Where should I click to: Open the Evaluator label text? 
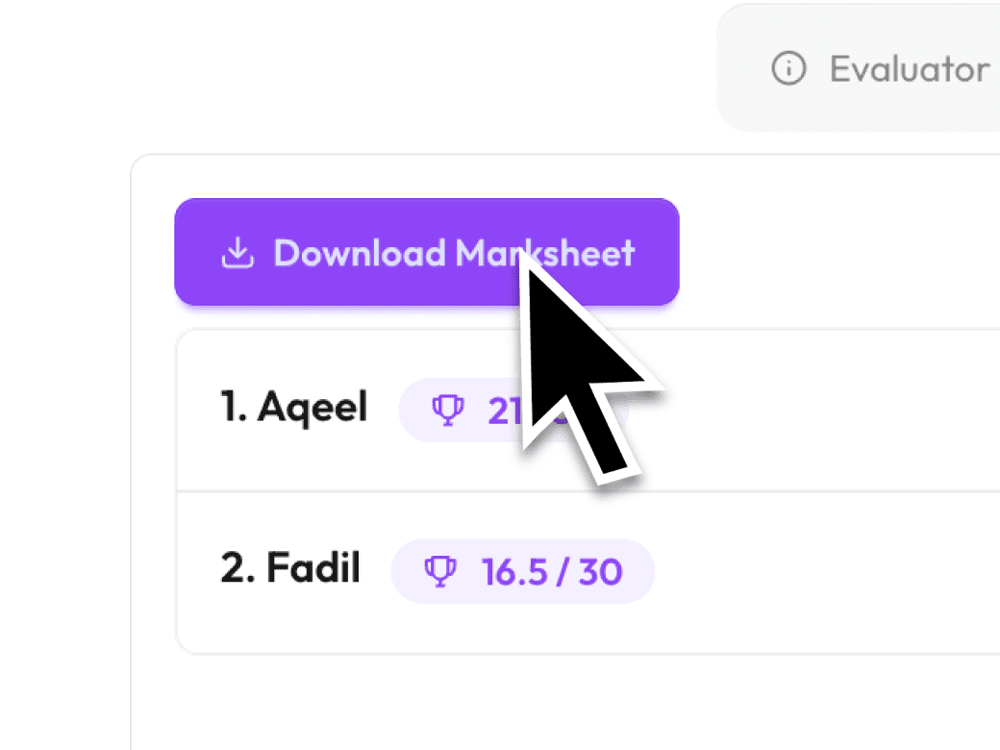[910, 69]
